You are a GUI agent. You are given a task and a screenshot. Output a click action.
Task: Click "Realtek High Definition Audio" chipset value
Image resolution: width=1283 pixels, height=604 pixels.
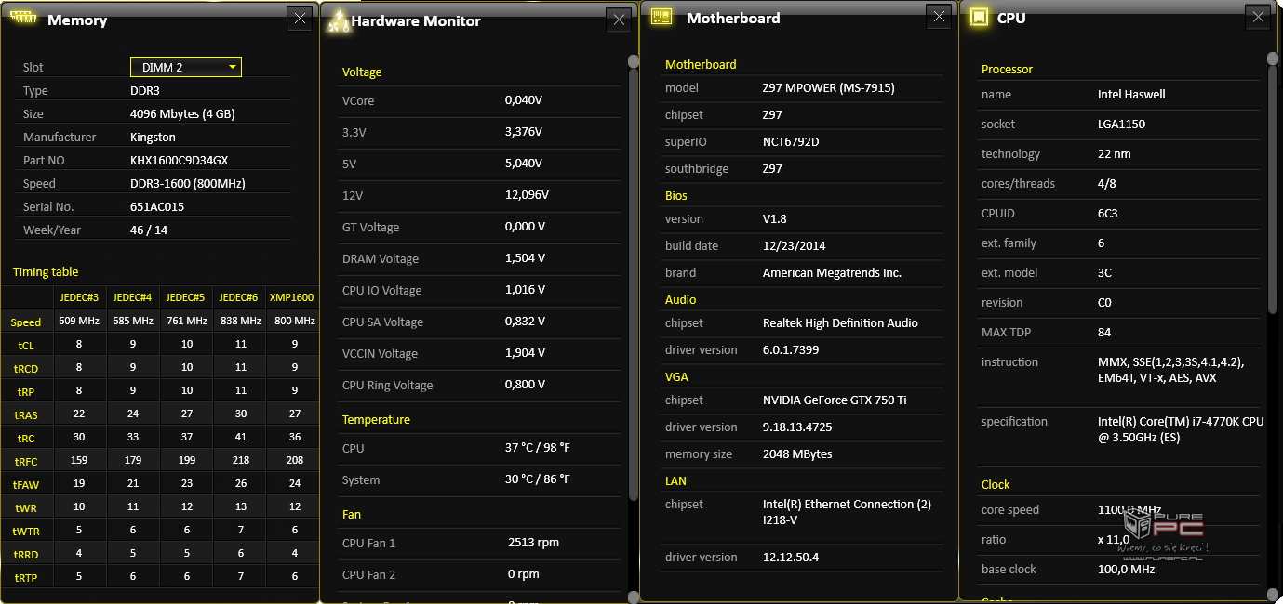pos(841,322)
